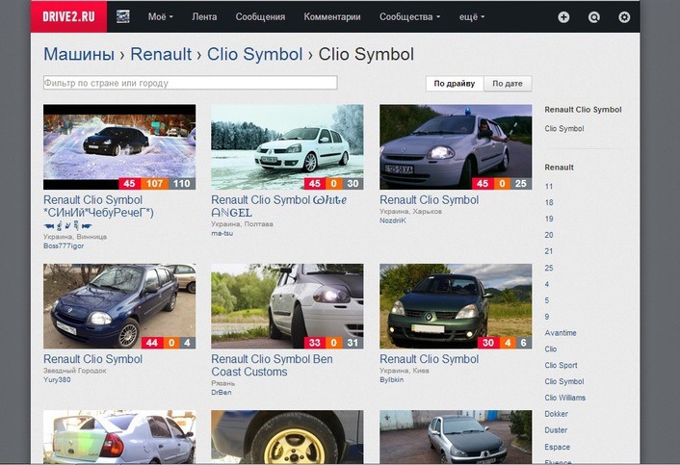
Task: Open the Комментарии menu item
Action: point(332,17)
